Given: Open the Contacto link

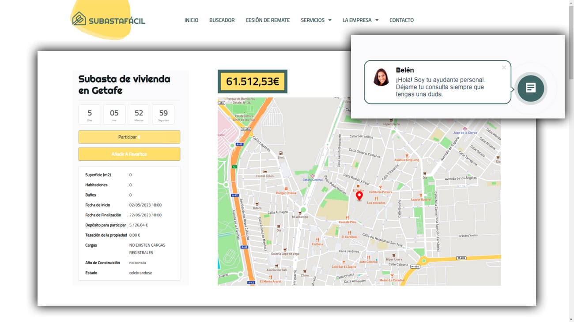Looking at the screenshot, I should tap(401, 20).
